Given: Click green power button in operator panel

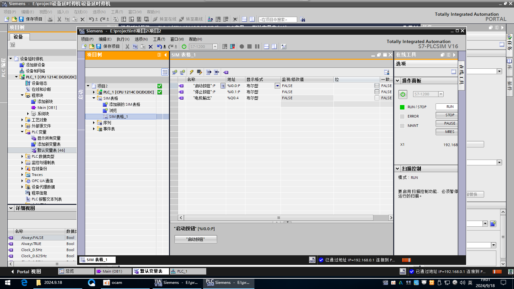Looking at the screenshot, I should coord(403,94).
